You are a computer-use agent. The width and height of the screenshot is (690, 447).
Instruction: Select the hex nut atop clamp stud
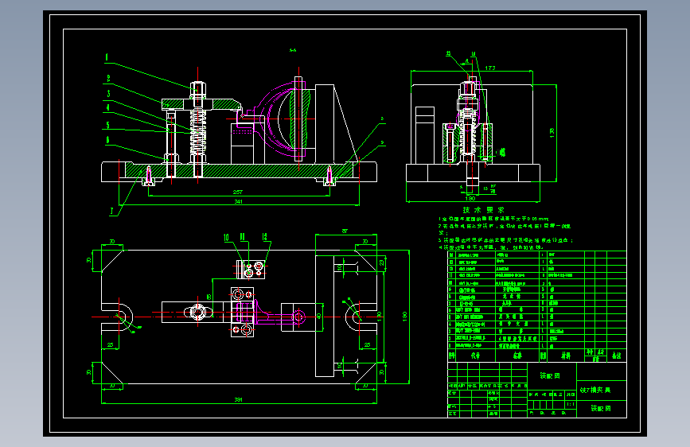click(198, 89)
